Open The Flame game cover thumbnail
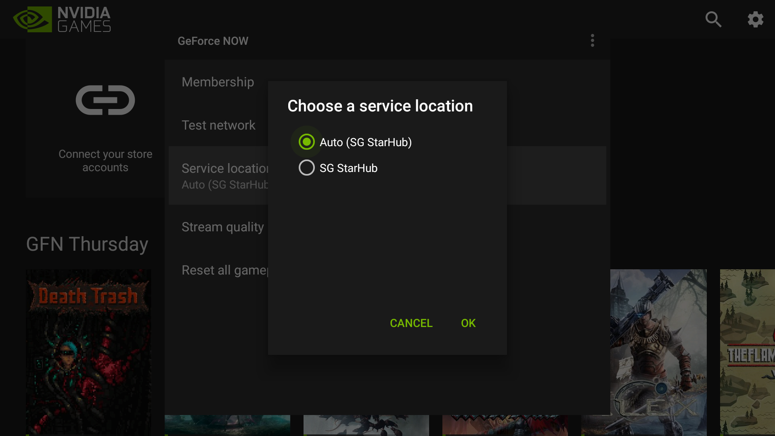Image resolution: width=775 pixels, height=436 pixels. (747, 351)
